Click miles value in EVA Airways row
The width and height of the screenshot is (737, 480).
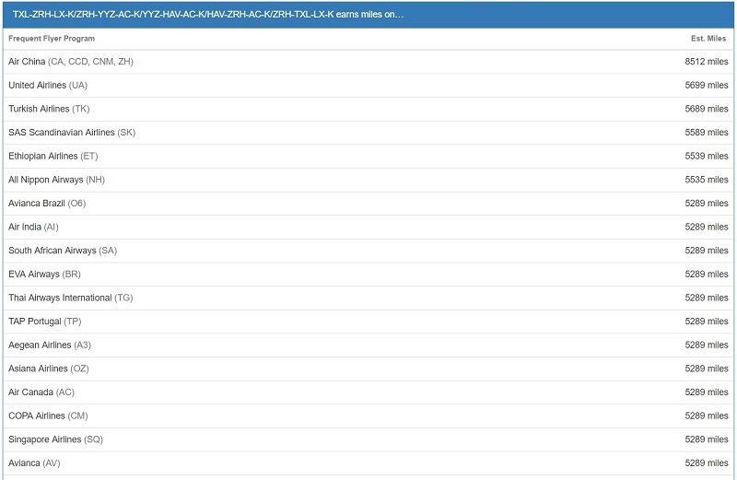pyautogui.click(x=707, y=274)
